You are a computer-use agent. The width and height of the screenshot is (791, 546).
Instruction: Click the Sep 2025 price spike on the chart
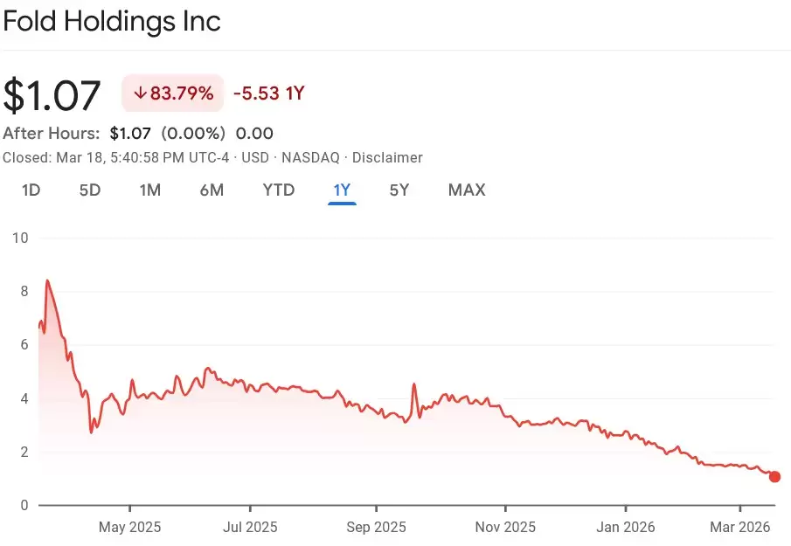[x=413, y=384]
